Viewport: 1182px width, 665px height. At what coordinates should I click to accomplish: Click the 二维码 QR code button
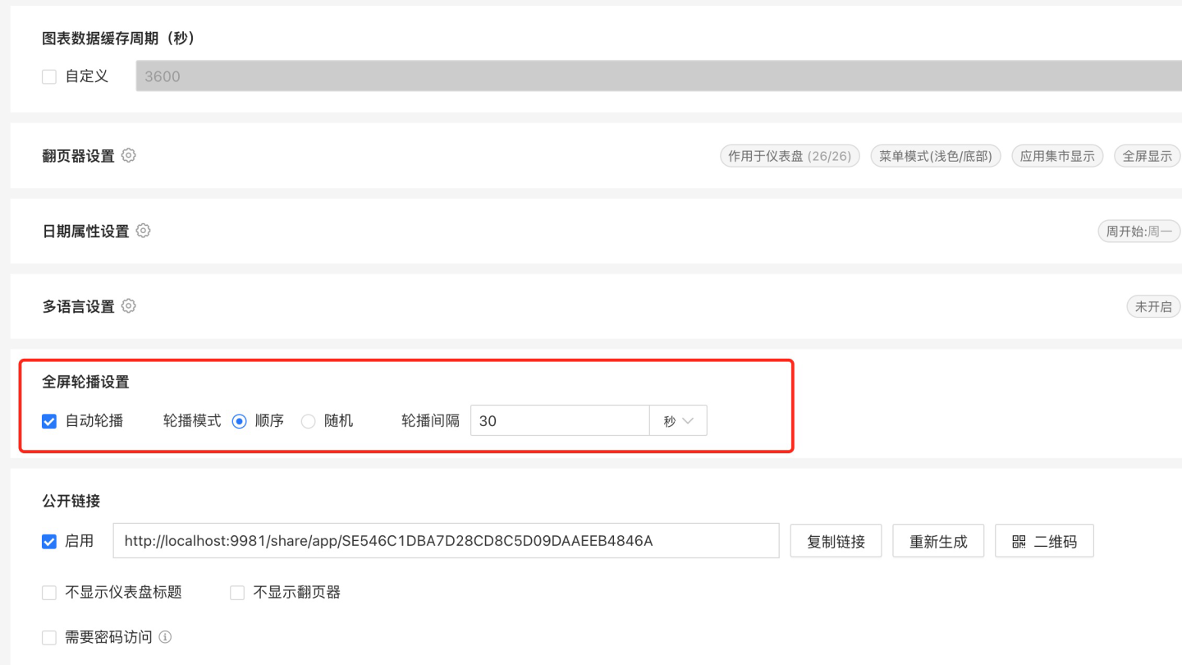point(1043,541)
